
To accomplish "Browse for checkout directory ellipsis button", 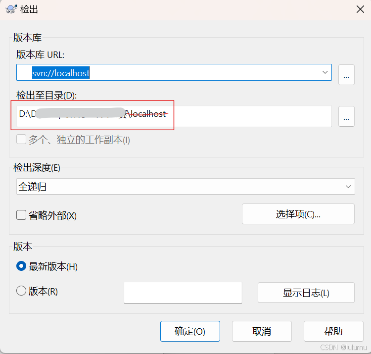I will [346, 116].
